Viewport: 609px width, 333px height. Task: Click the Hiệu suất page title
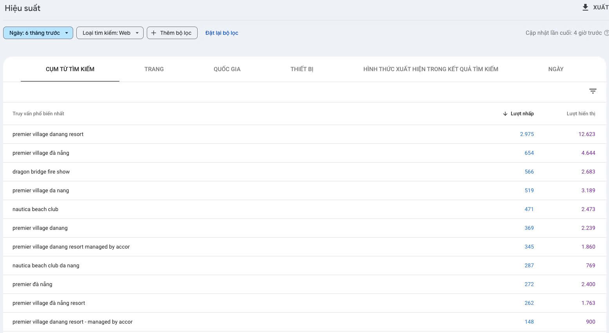[22, 8]
